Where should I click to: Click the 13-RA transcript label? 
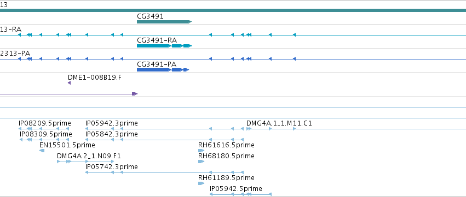(11, 29)
